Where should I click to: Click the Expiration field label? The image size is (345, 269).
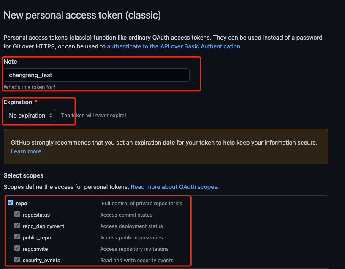coord(18,102)
